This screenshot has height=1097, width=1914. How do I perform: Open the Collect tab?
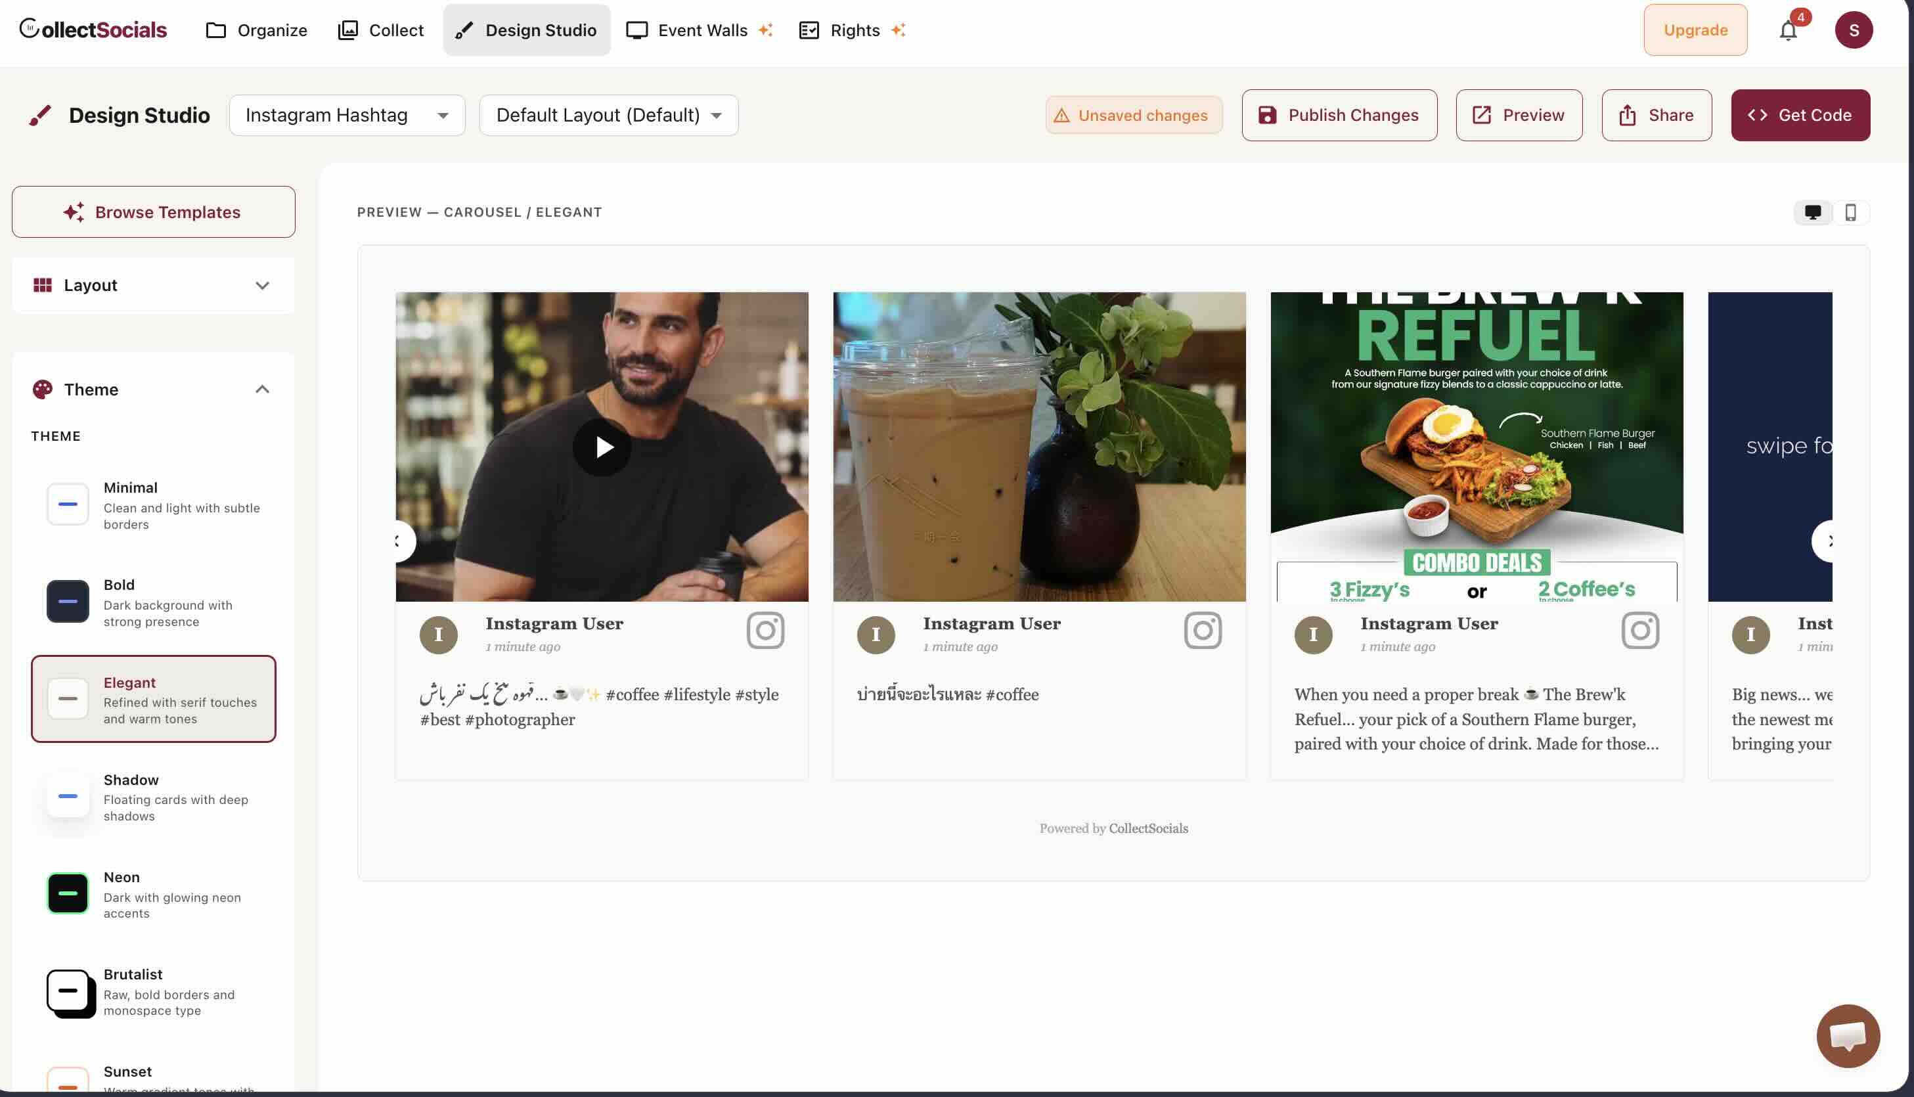pyautogui.click(x=381, y=30)
